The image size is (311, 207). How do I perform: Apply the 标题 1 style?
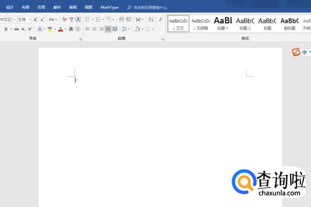click(x=223, y=24)
